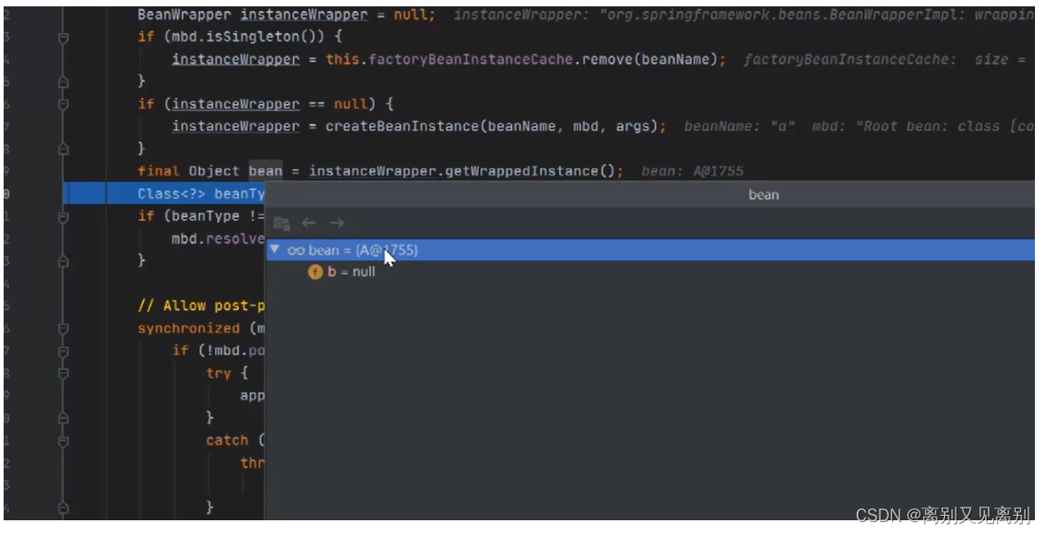Click the '// Allow post-p' comment
Viewport: 1044px width, 533px height.
pos(201,306)
